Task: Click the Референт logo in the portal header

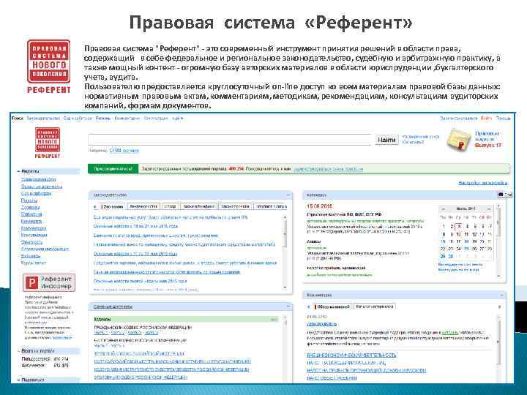Action: [48, 143]
